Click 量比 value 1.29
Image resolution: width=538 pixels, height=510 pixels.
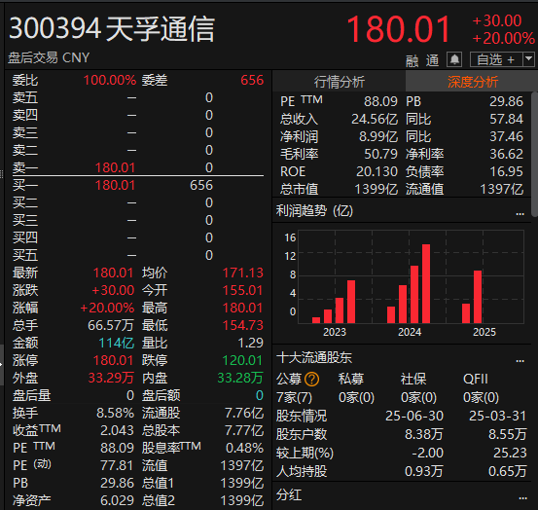tap(250, 343)
